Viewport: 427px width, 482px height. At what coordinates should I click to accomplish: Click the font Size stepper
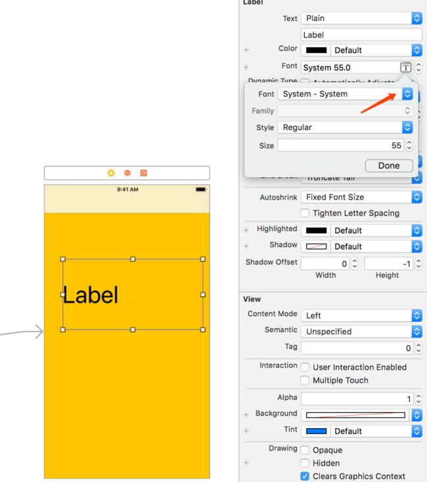[x=409, y=145]
